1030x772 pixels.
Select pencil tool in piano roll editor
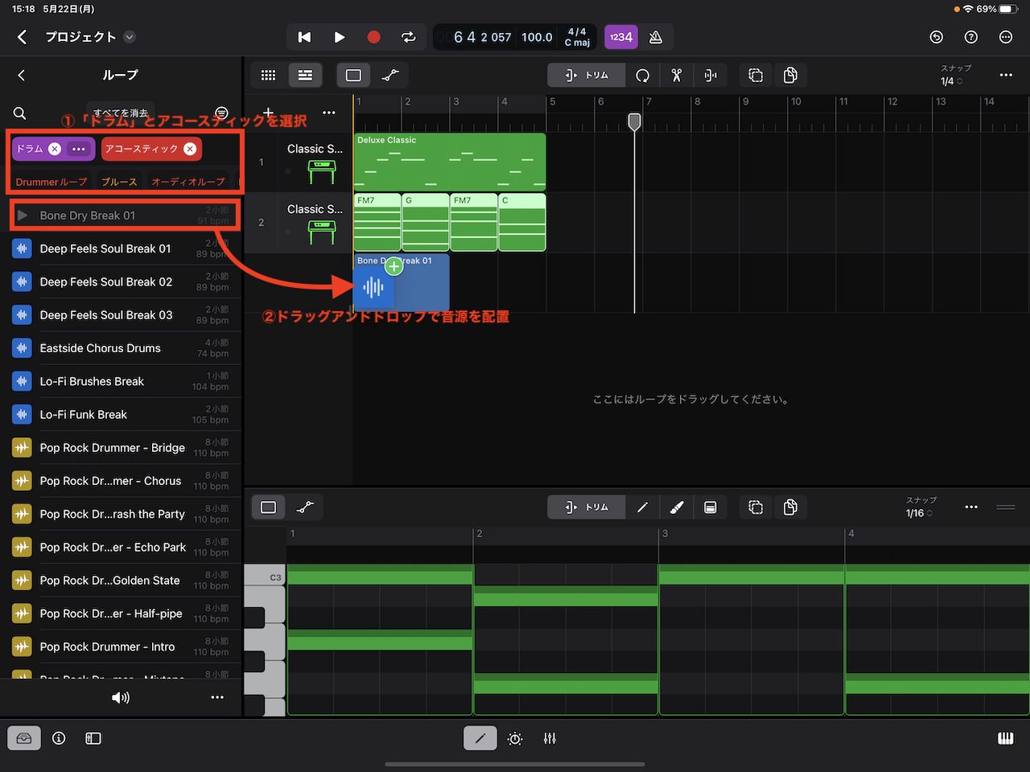click(x=642, y=507)
